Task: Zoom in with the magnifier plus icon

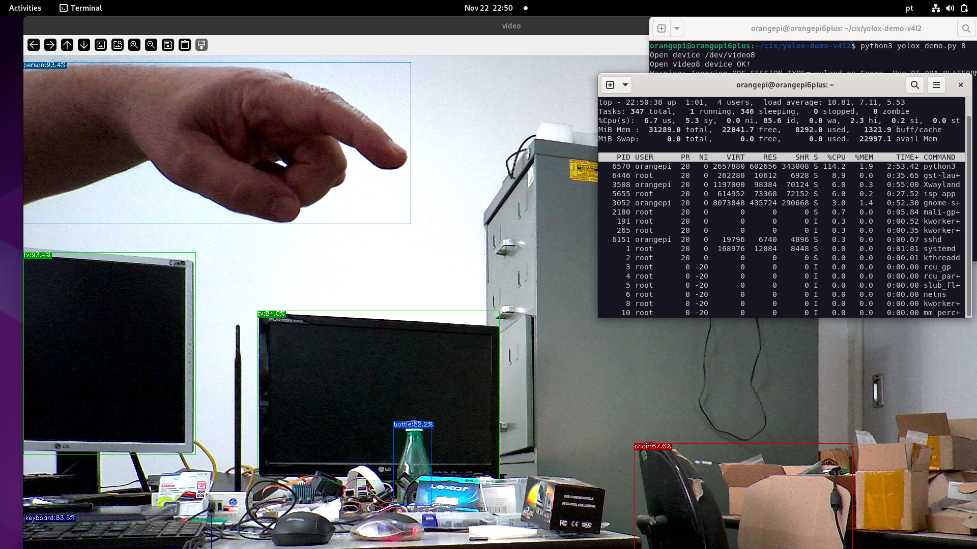Action: tap(134, 45)
